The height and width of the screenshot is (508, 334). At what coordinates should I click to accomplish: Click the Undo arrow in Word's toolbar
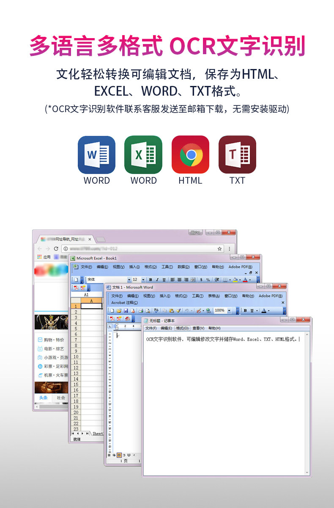(186, 311)
